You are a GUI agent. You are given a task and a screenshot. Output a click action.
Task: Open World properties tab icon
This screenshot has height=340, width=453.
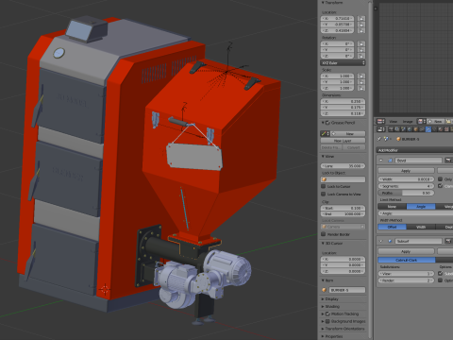[410, 129]
